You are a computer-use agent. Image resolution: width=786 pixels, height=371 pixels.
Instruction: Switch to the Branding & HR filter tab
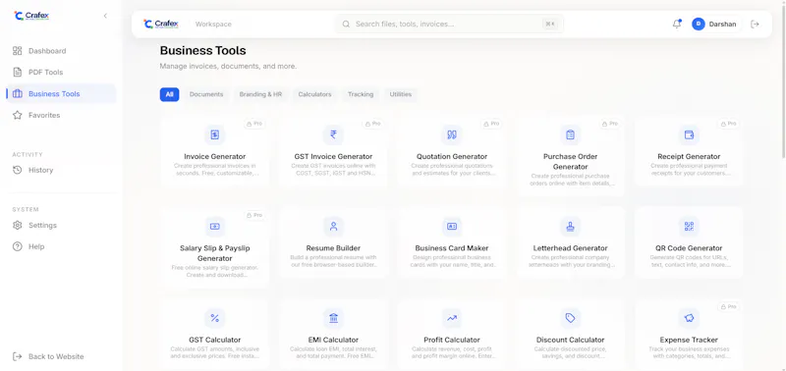(260, 94)
